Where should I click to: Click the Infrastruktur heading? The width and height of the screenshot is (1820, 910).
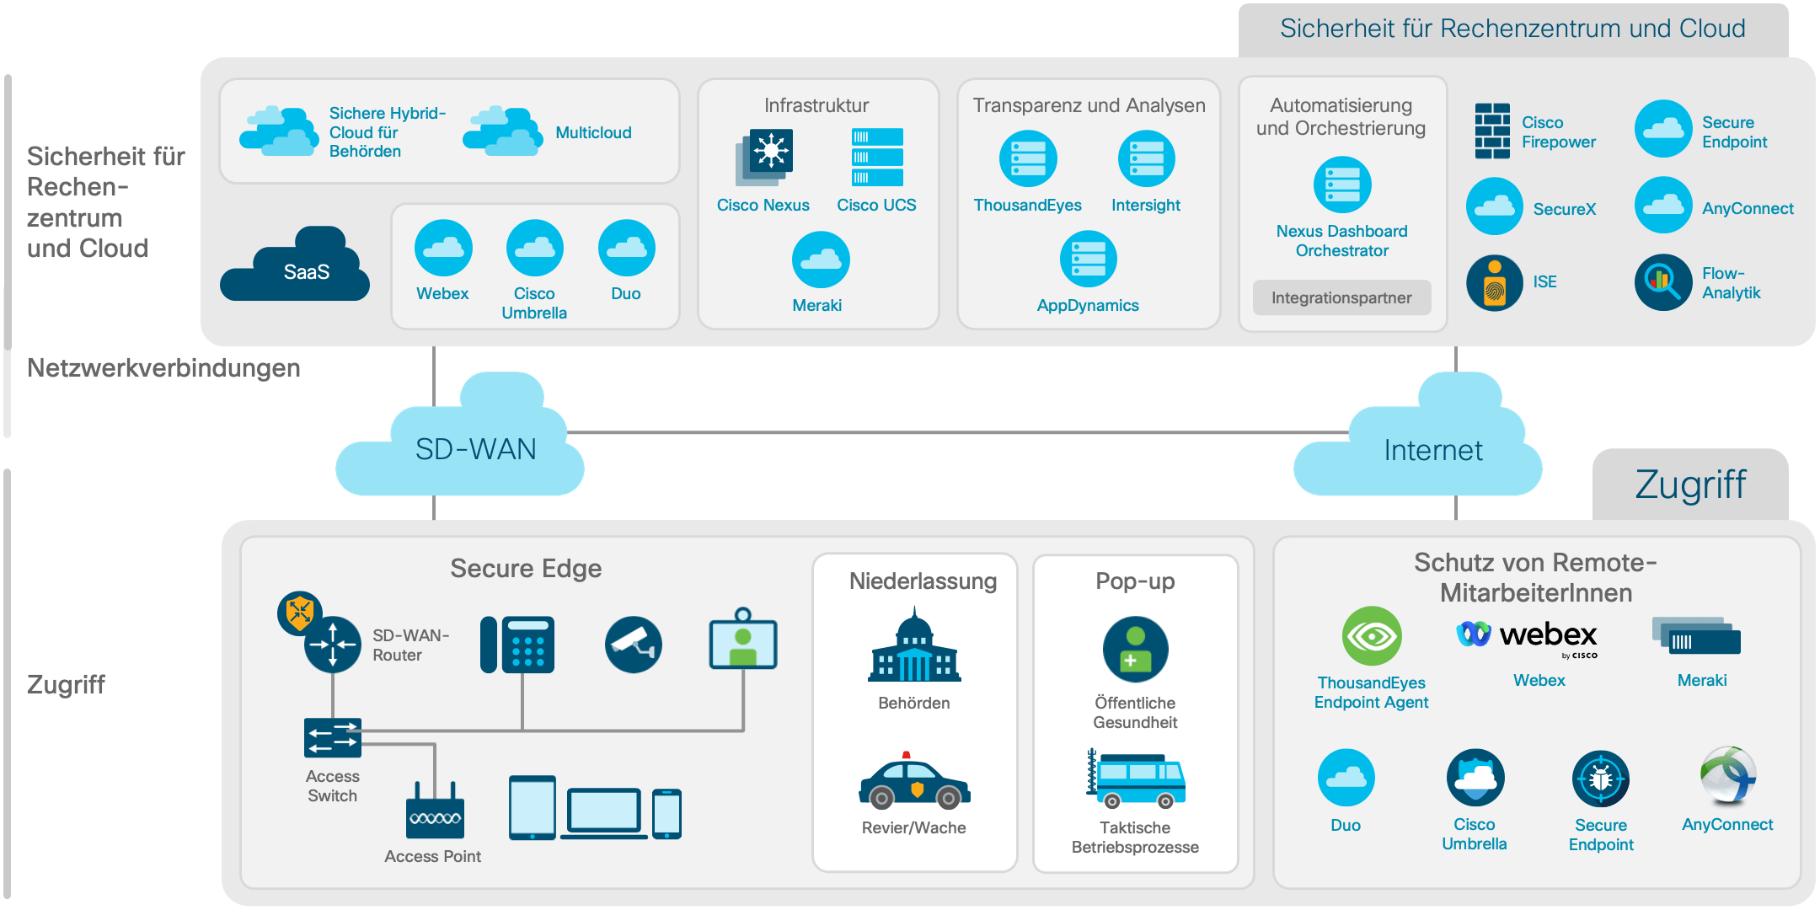point(816,105)
